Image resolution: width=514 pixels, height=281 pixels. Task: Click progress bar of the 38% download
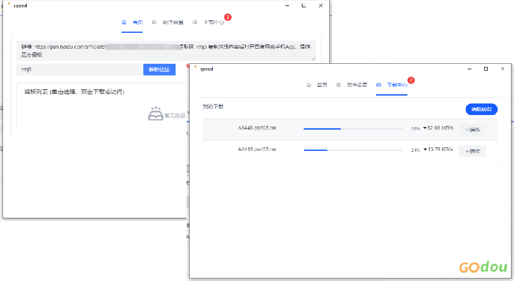pyautogui.click(x=352, y=129)
